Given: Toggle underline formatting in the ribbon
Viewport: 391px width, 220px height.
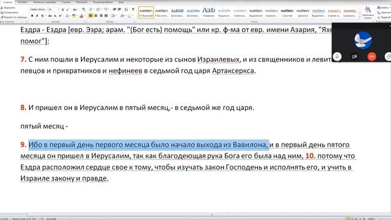Looking at the screenshot, I should click(42, 16).
